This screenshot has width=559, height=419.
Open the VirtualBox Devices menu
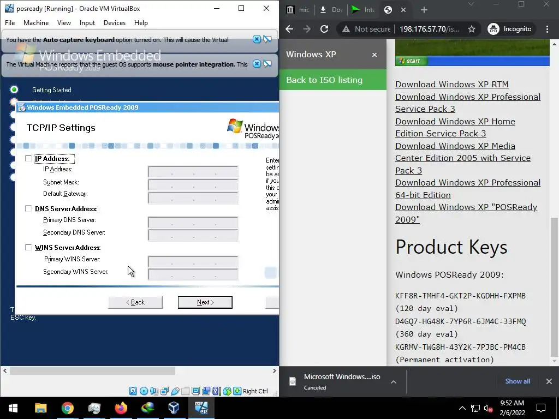point(115,23)
